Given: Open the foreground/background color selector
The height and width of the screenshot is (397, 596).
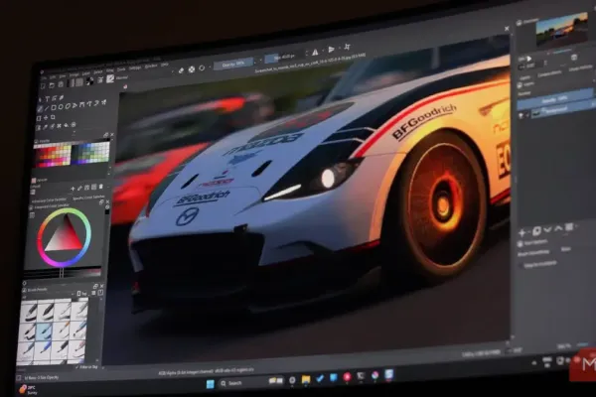Looking at the screenshot, I should coord(90,81).
